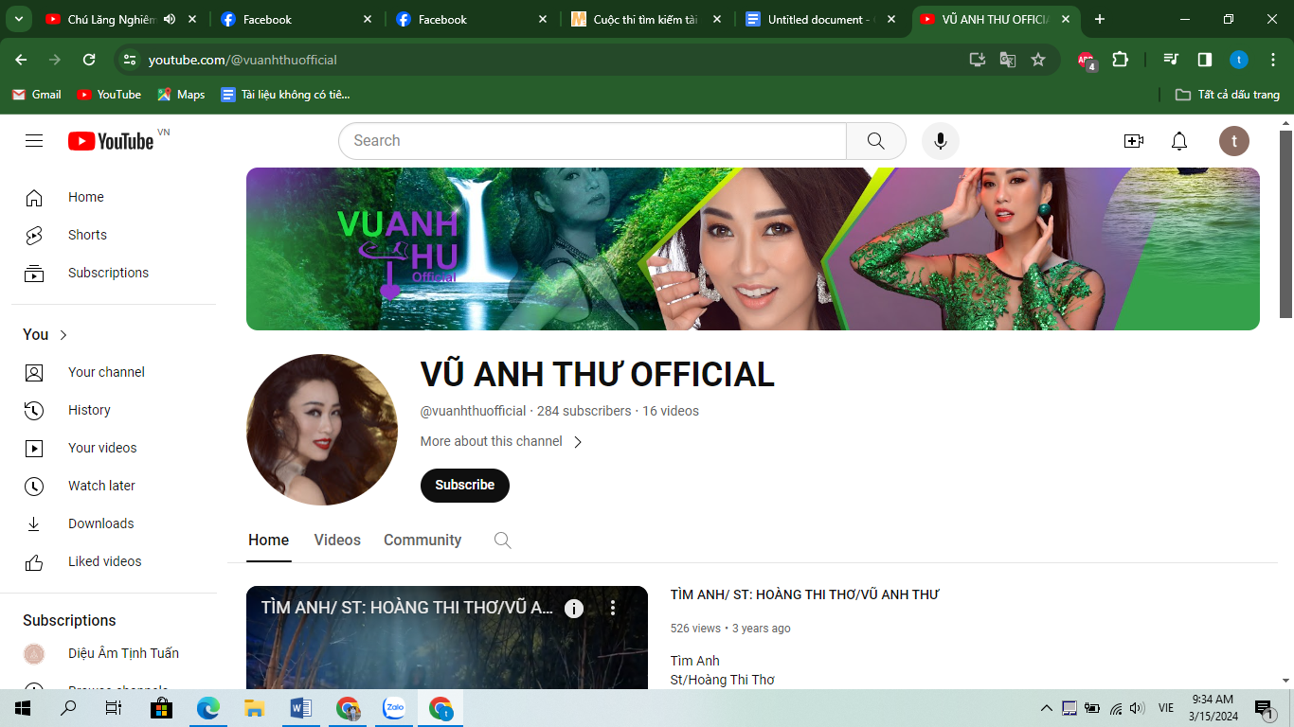The image size is (1294, 727).
Task: Expand the You section chevron
Action: (x=63, y=335)
